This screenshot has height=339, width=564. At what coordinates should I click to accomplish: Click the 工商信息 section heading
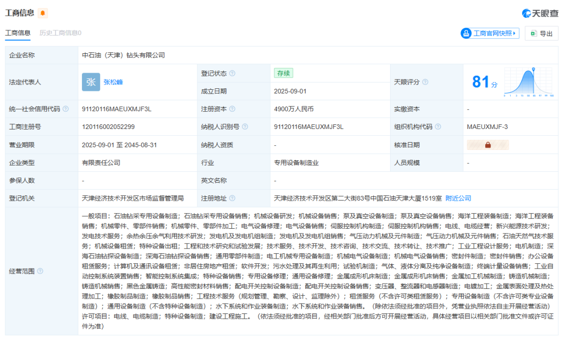pos(20,13)
